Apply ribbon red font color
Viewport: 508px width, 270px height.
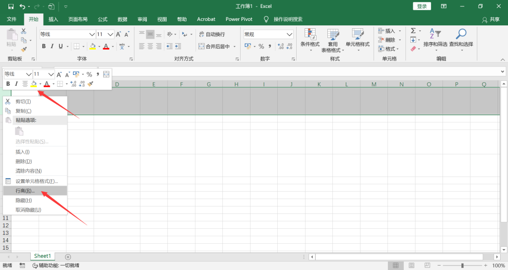106,47
